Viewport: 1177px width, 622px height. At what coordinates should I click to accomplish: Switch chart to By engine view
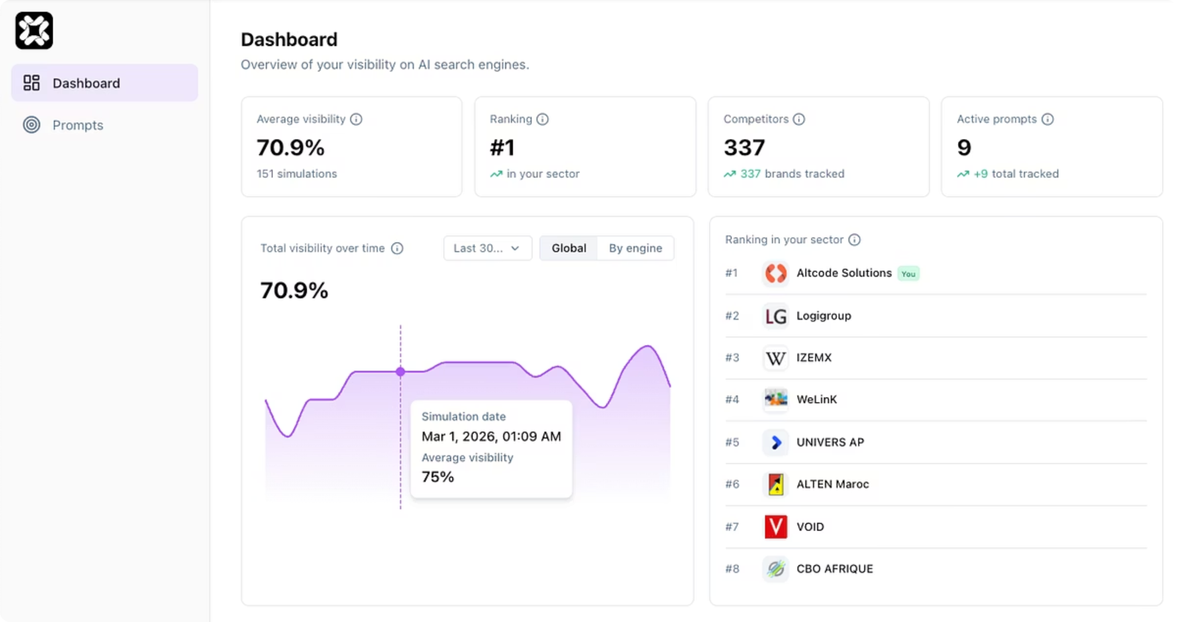(x=636, y=248)
